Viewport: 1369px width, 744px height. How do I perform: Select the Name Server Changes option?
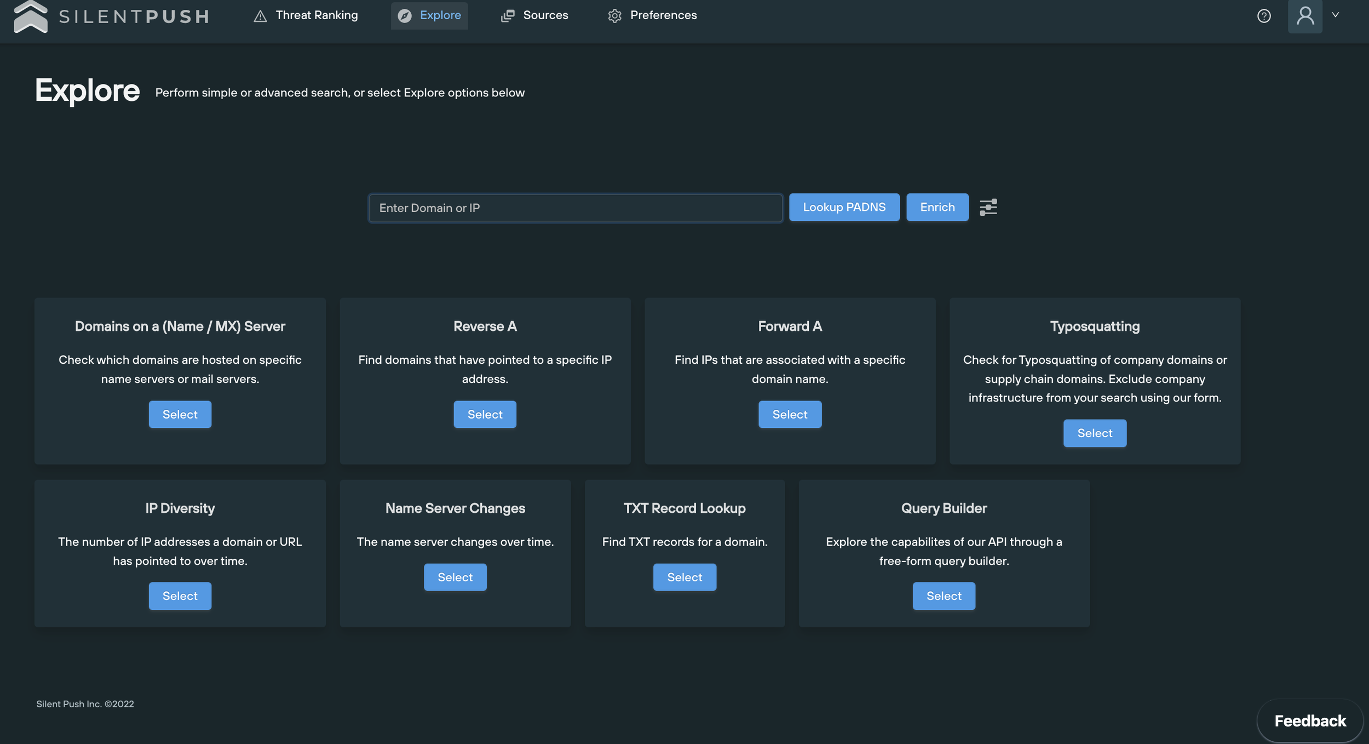point(455,577)
